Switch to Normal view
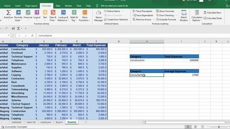 (x=188, y=126)
